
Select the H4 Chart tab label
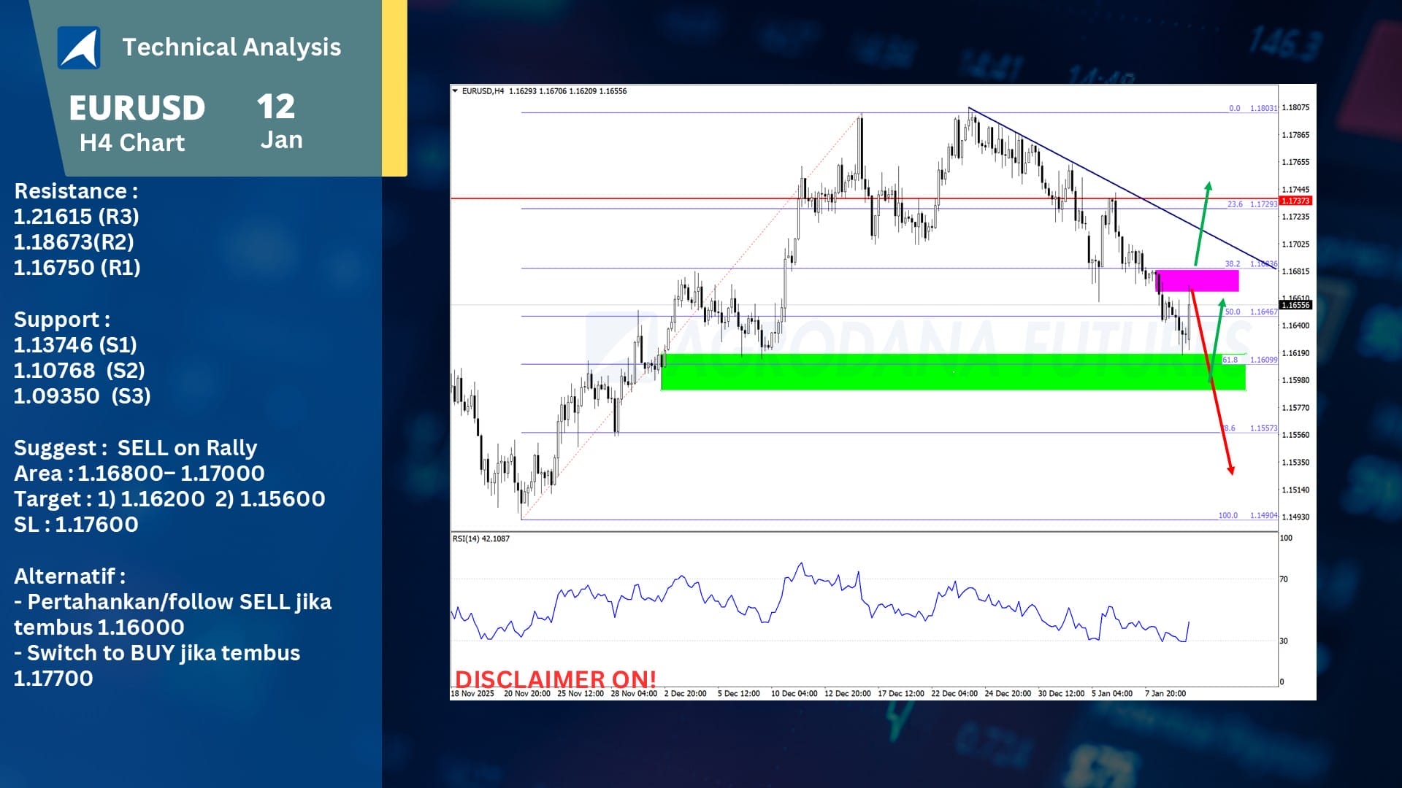[x=133, y=142]
